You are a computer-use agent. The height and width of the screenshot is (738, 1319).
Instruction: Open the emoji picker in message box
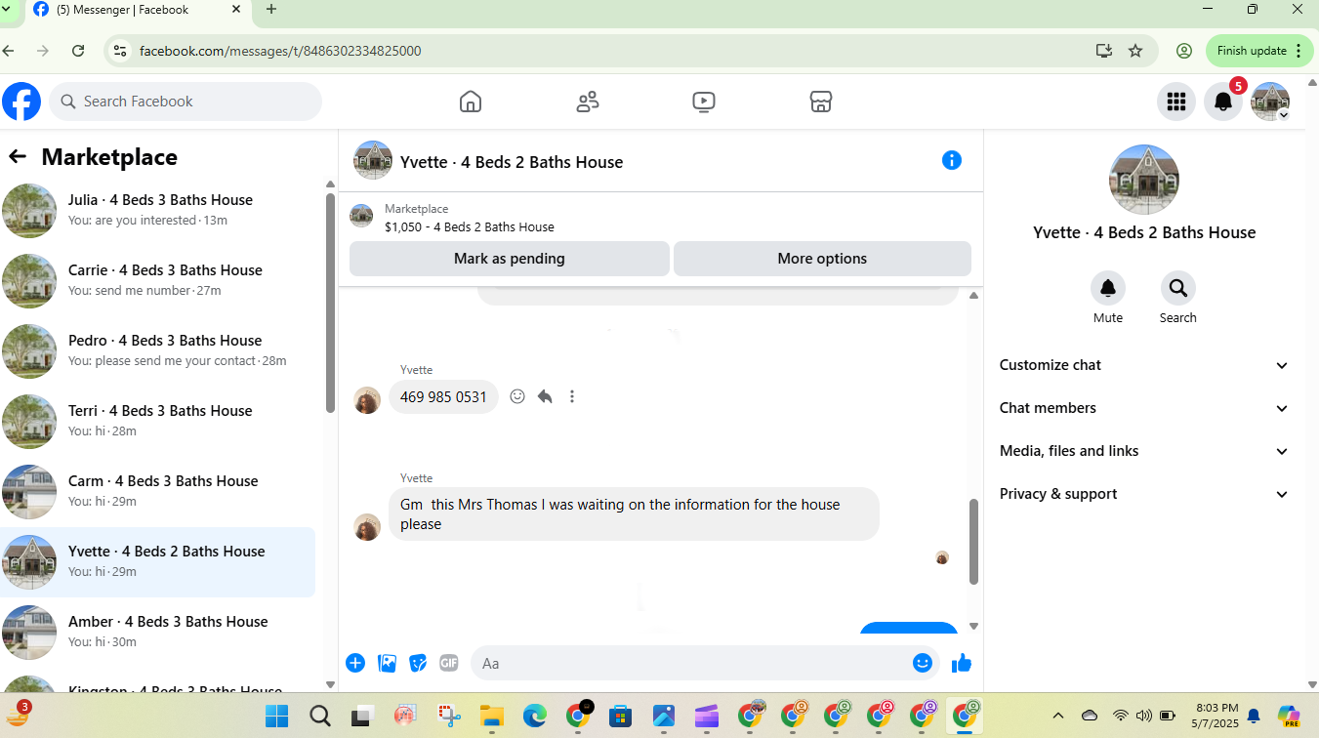(x=923, y=663)
